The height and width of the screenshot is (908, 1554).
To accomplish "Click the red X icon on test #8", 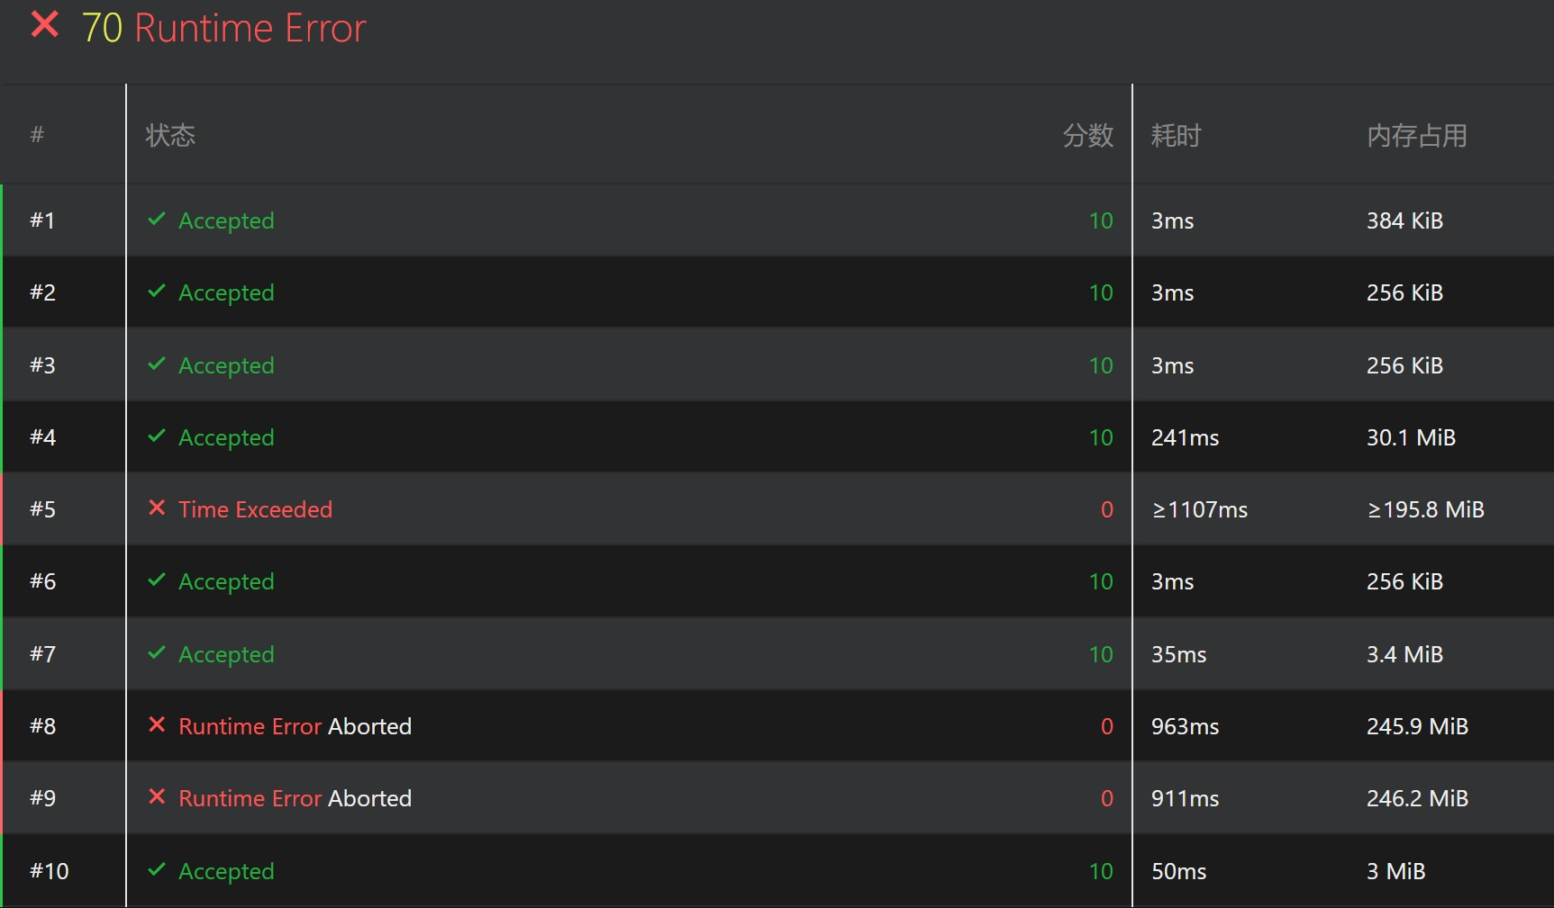I will tap(157, 724).
